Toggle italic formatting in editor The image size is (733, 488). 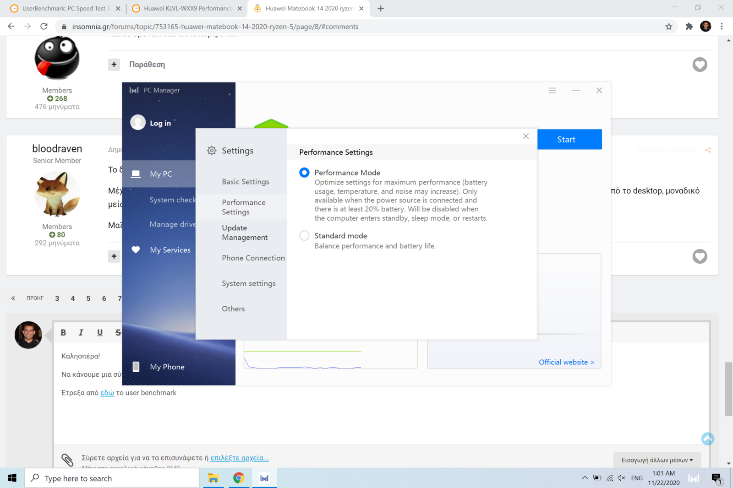click(81, 333)
